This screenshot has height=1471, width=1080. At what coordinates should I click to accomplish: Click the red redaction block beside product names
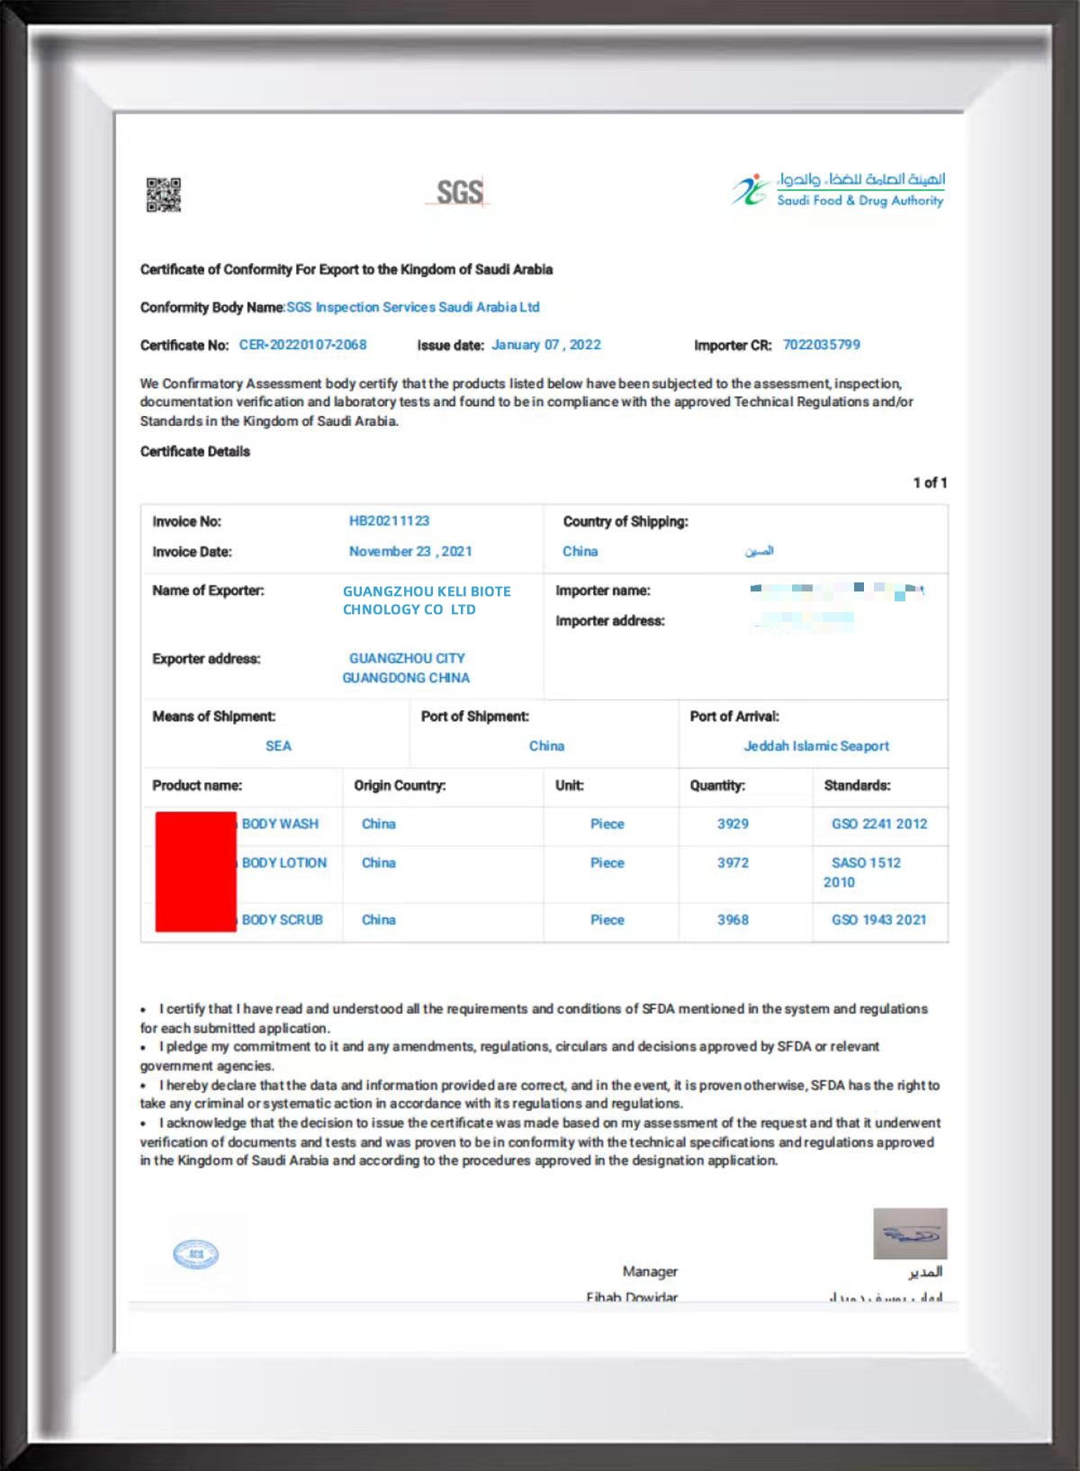196,871
